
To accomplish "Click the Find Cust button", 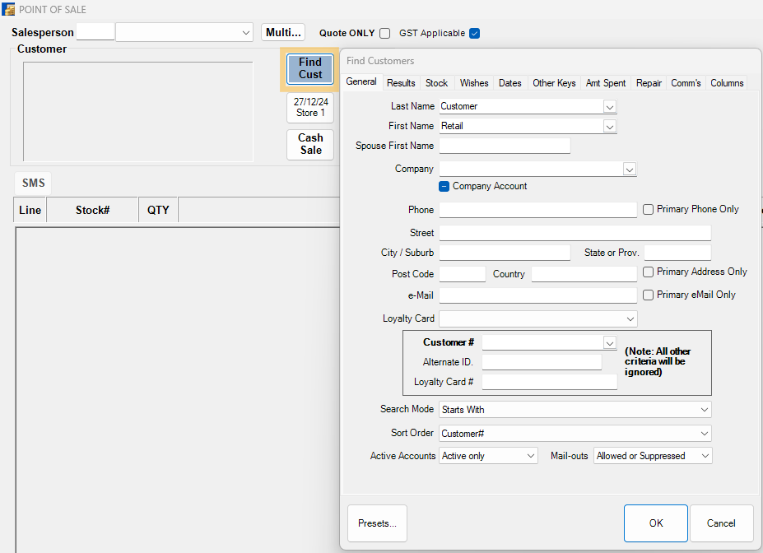I will (x=309, y=69).
